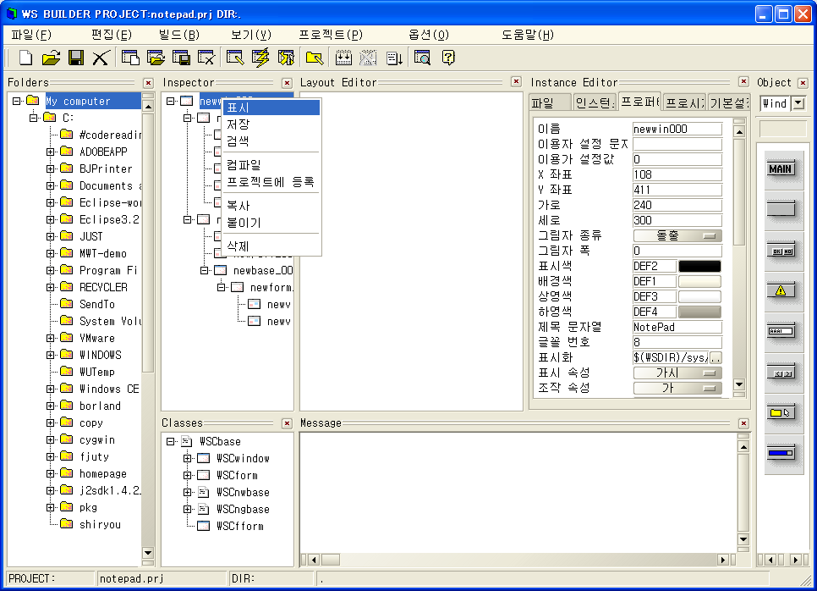Click the floppy disk save toolbar icon

click(76, 58)
